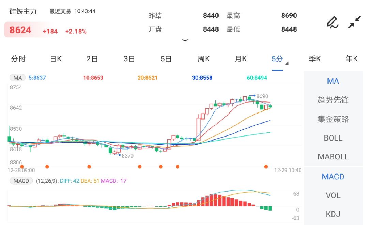
Task: Choose the BOLL indicator
Action: click(333, 138)
